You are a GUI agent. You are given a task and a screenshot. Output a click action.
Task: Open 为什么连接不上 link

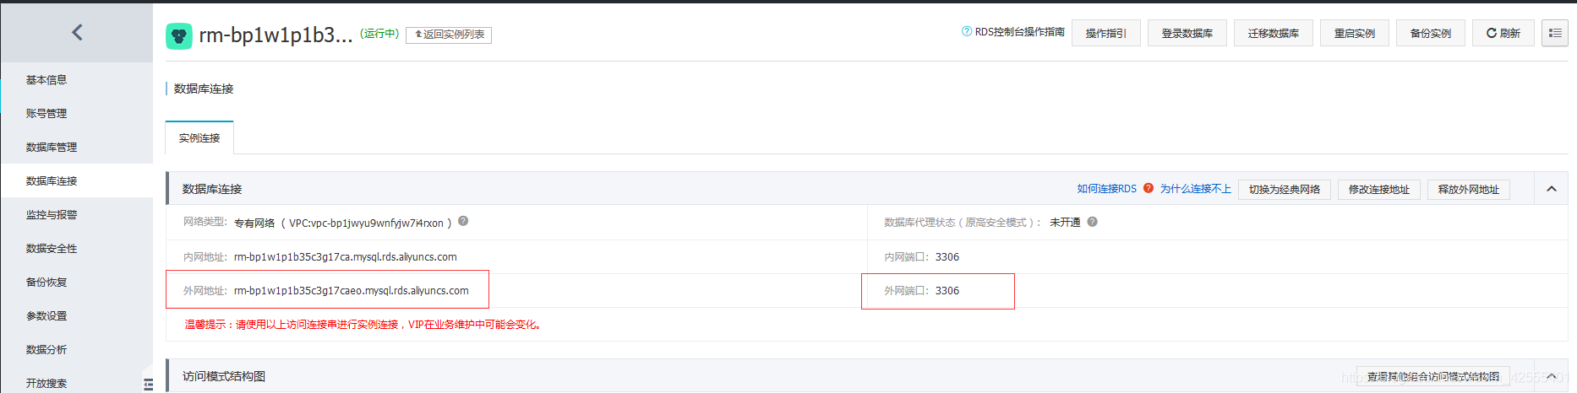click(x=1195, y=189)
